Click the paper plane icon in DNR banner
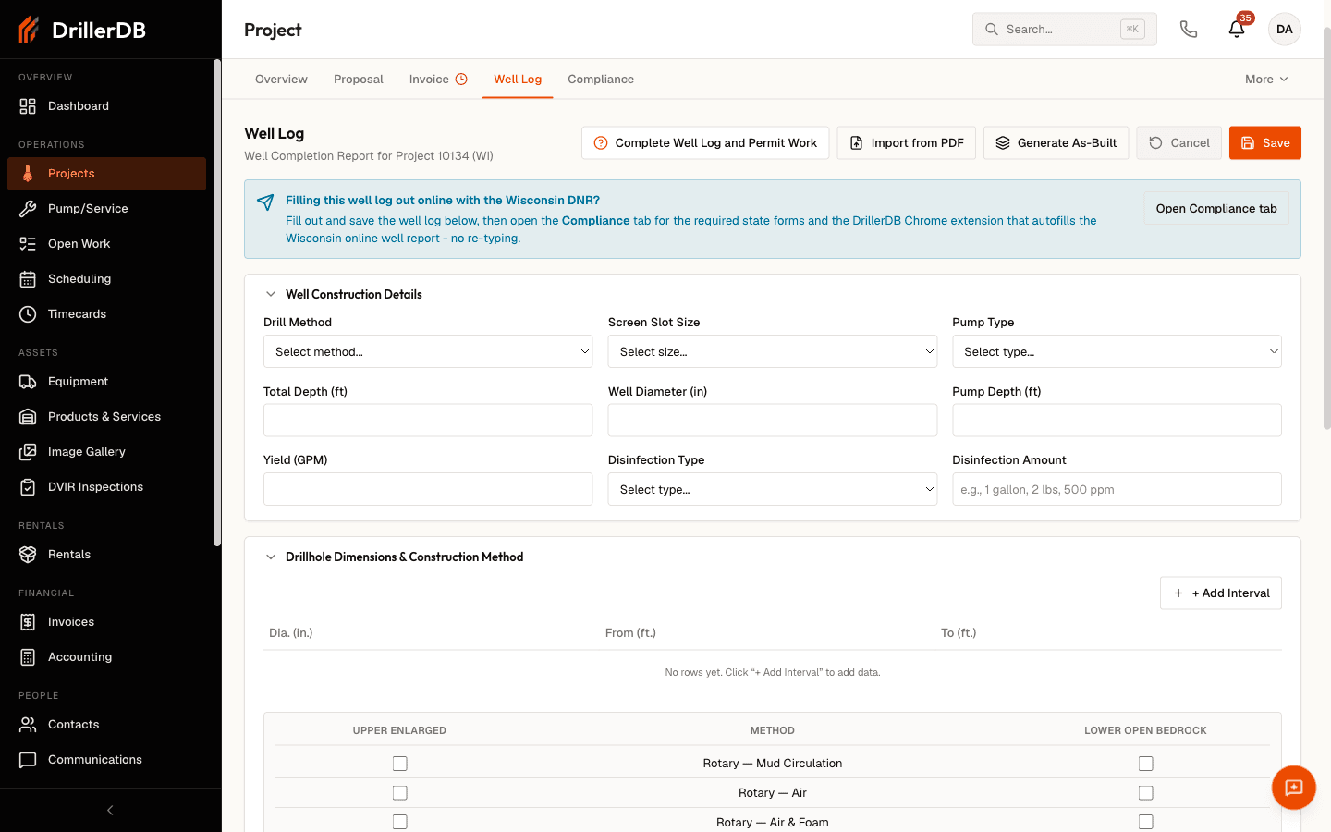Viewport: 1331px width, 832px height. [x=265, y=202]
